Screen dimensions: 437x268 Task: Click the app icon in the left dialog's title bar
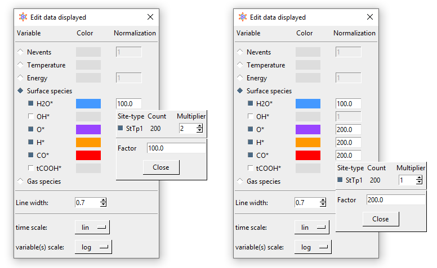click(23, 17)
